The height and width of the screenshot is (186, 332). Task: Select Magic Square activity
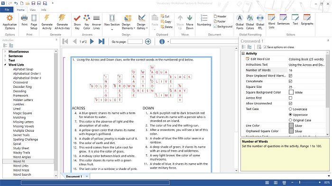click(22, 113)
